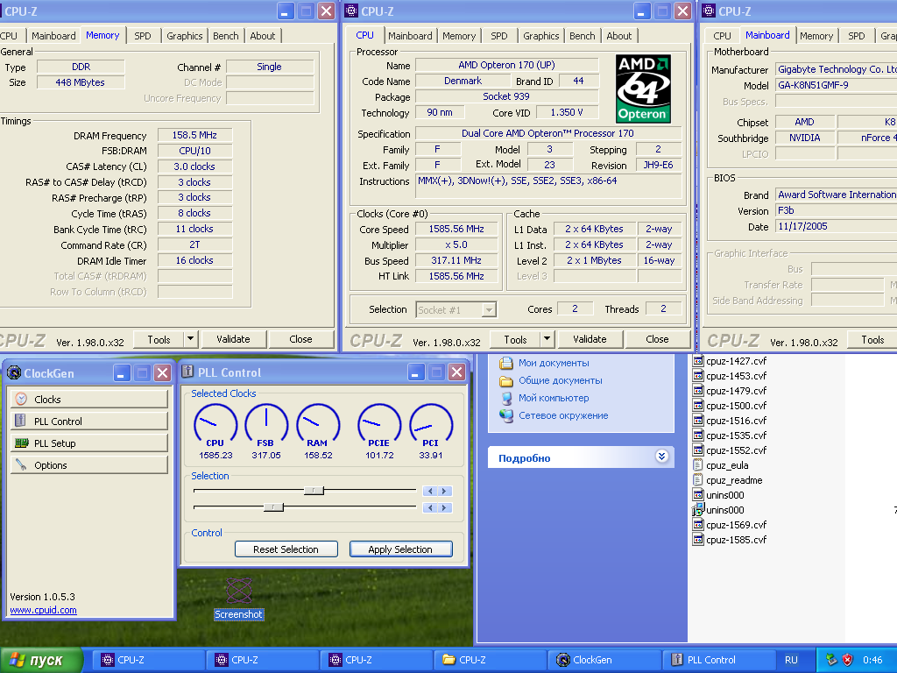
Task: Open Мои документы folder icon
Action: [x=505, y=363]
